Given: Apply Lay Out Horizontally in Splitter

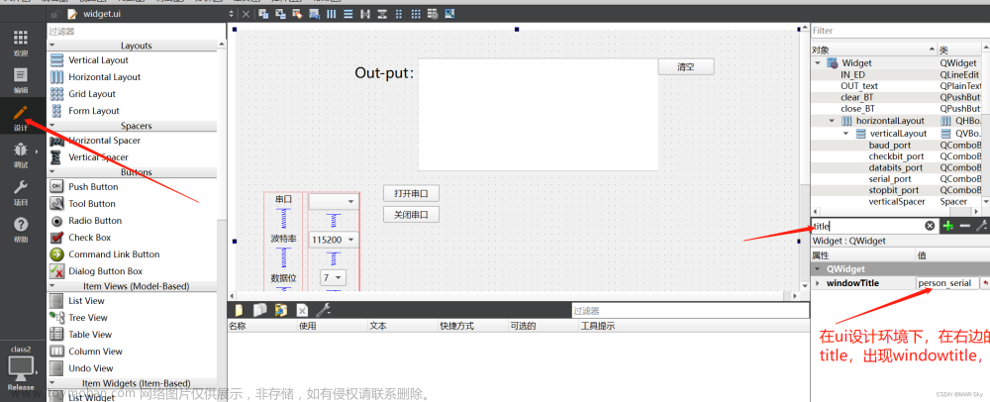Looking at the screenshot, I should [x=365, y=14].
